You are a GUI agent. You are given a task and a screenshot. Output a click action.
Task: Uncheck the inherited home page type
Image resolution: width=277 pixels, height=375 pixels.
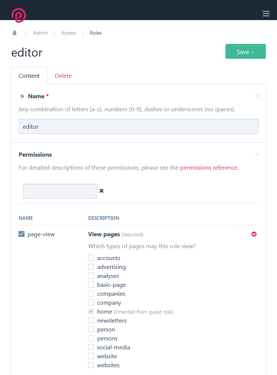pos(91,311)
